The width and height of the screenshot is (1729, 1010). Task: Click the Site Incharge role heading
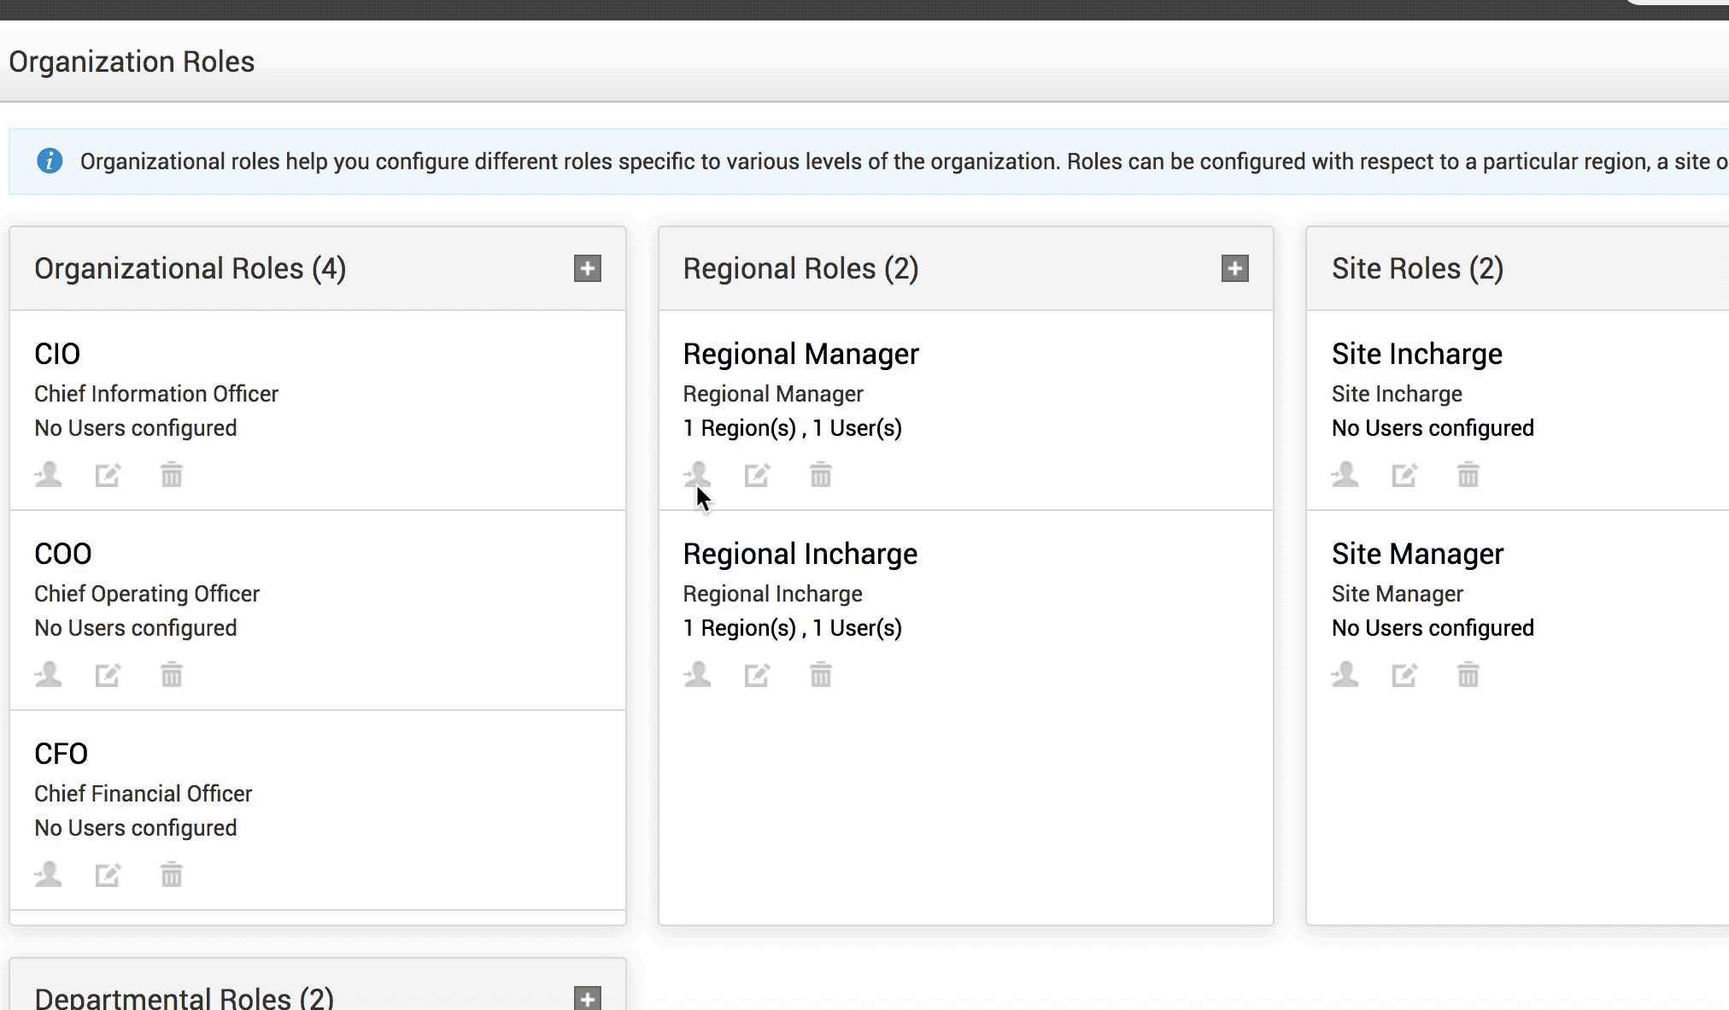1416,354
